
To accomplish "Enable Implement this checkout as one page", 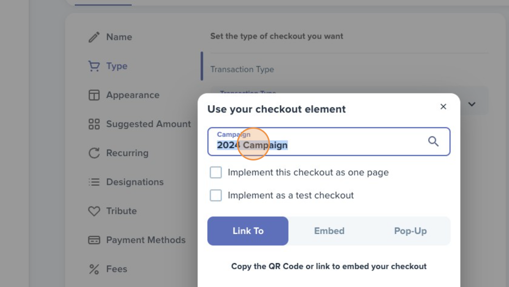I will point(216,173).
